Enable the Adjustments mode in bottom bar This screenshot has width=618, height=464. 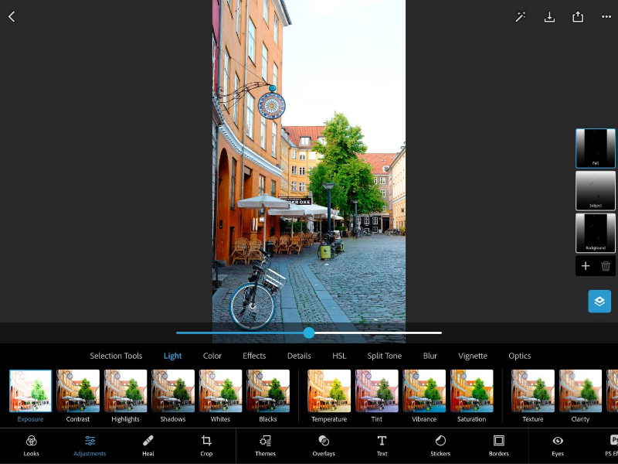point(90,445)
